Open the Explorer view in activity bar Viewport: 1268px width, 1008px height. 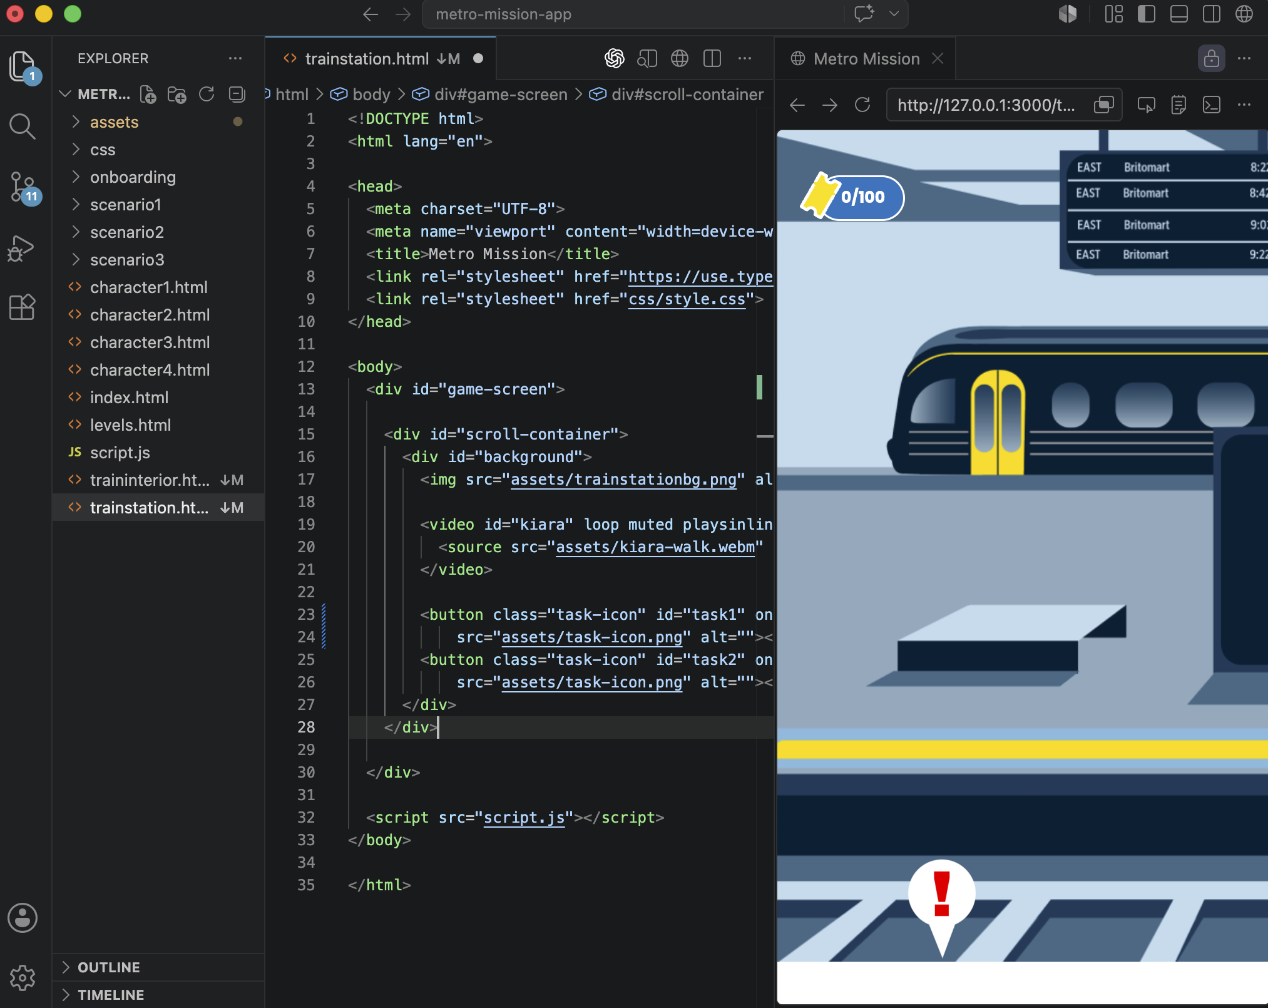click(x=23, y=66)
